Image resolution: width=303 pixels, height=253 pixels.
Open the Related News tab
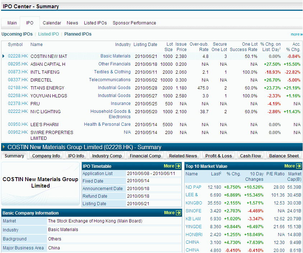[183, 156]
